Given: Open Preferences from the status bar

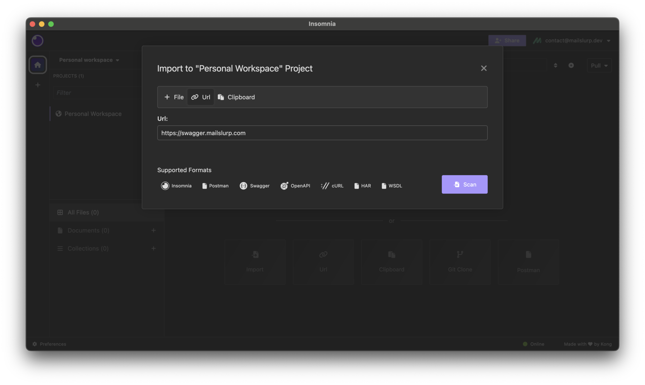Looking at the screenshot, I should pyautogui.click(x=49, y=344).
